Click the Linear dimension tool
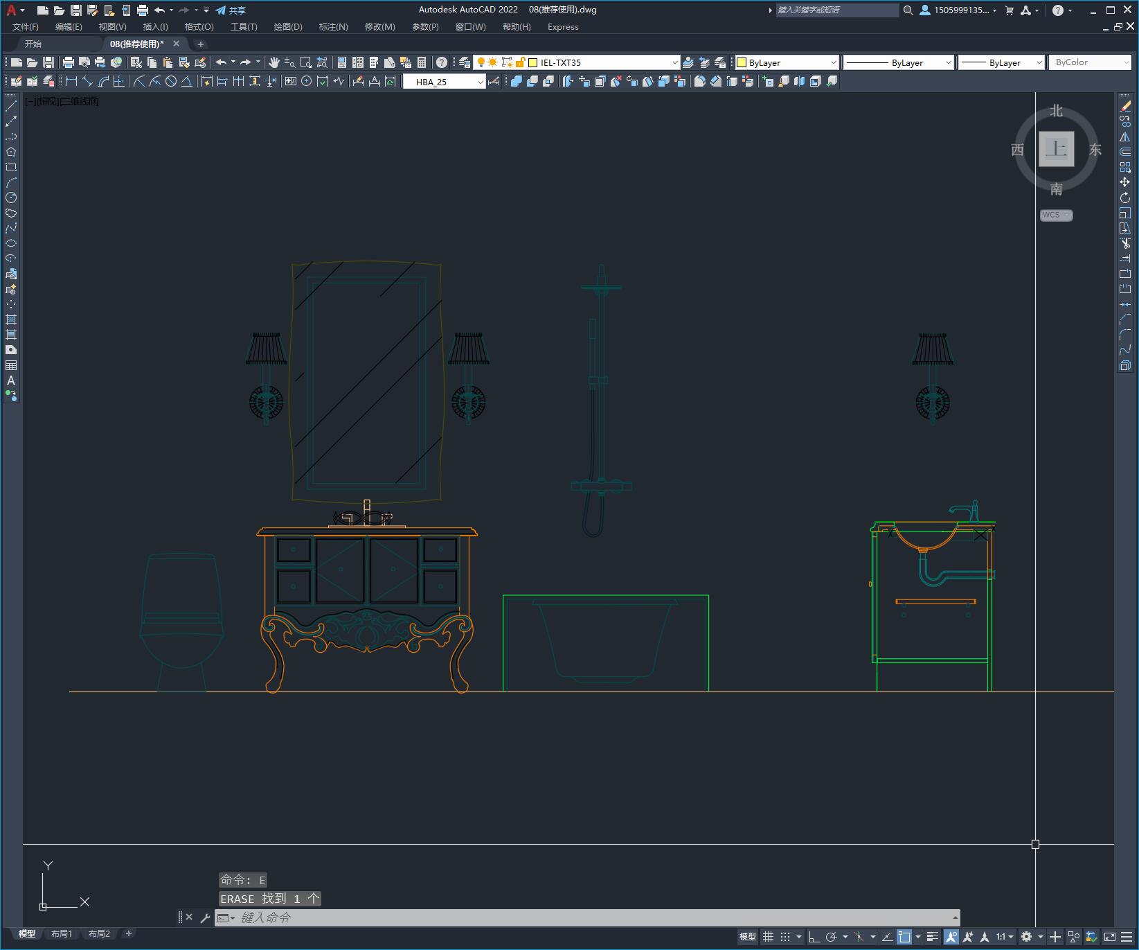Image resolution: width=1139 pixels, height=950 pixels. coord(71,81)
